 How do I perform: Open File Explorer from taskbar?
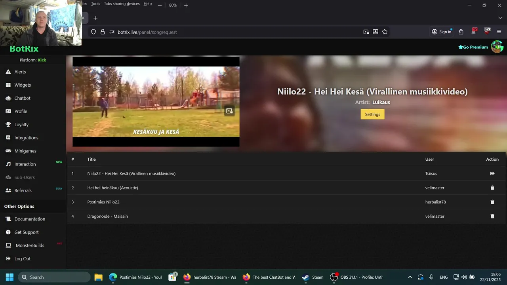pos(98,277)
